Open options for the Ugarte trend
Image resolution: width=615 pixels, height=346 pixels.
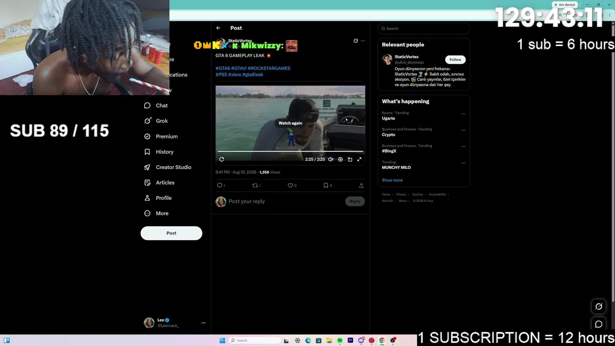point(463,114)
